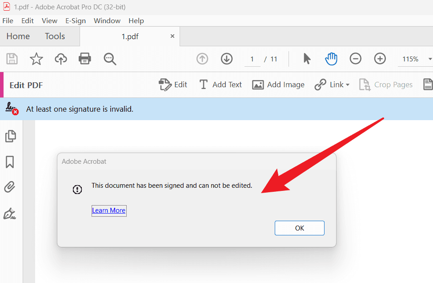Image resolution: width=433 pixels, height=283 pixels.
Task: Open the Window menu
Action: (107, 21)
